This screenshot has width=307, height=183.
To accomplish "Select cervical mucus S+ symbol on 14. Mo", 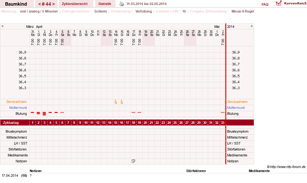I will tap(116, 102).
